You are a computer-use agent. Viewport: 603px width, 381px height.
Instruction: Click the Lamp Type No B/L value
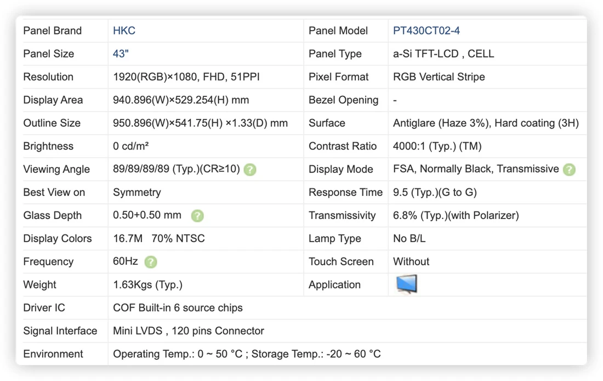(409, 239)
